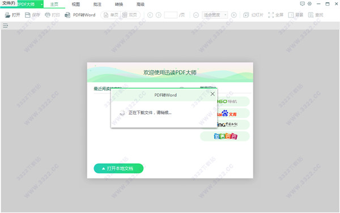Click the 保存 save icon
Image resolution: width=340 pixels, height=213 pixels.
[x=28, y=15]
